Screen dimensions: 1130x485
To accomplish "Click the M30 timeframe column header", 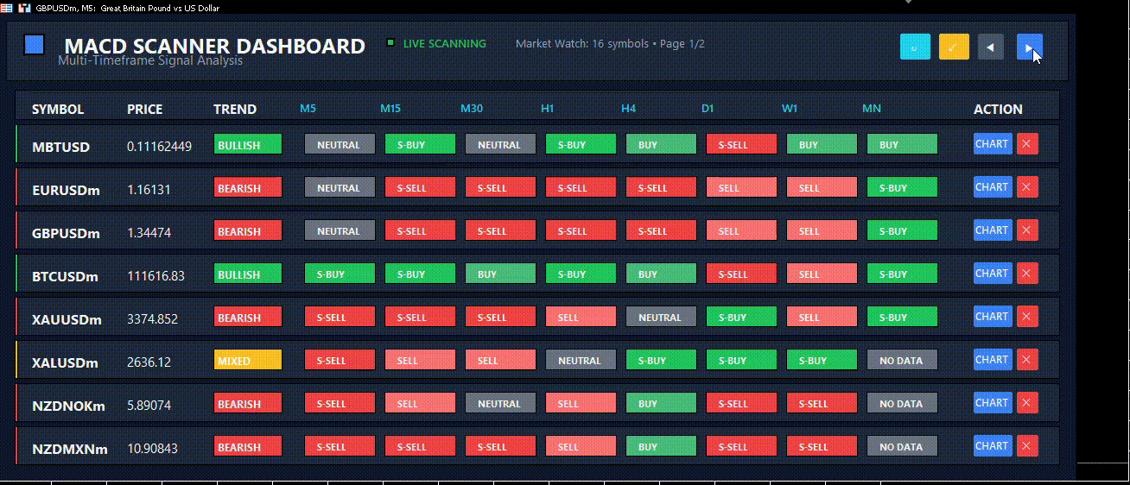I will pyautogui.click(x=471, y=109).
